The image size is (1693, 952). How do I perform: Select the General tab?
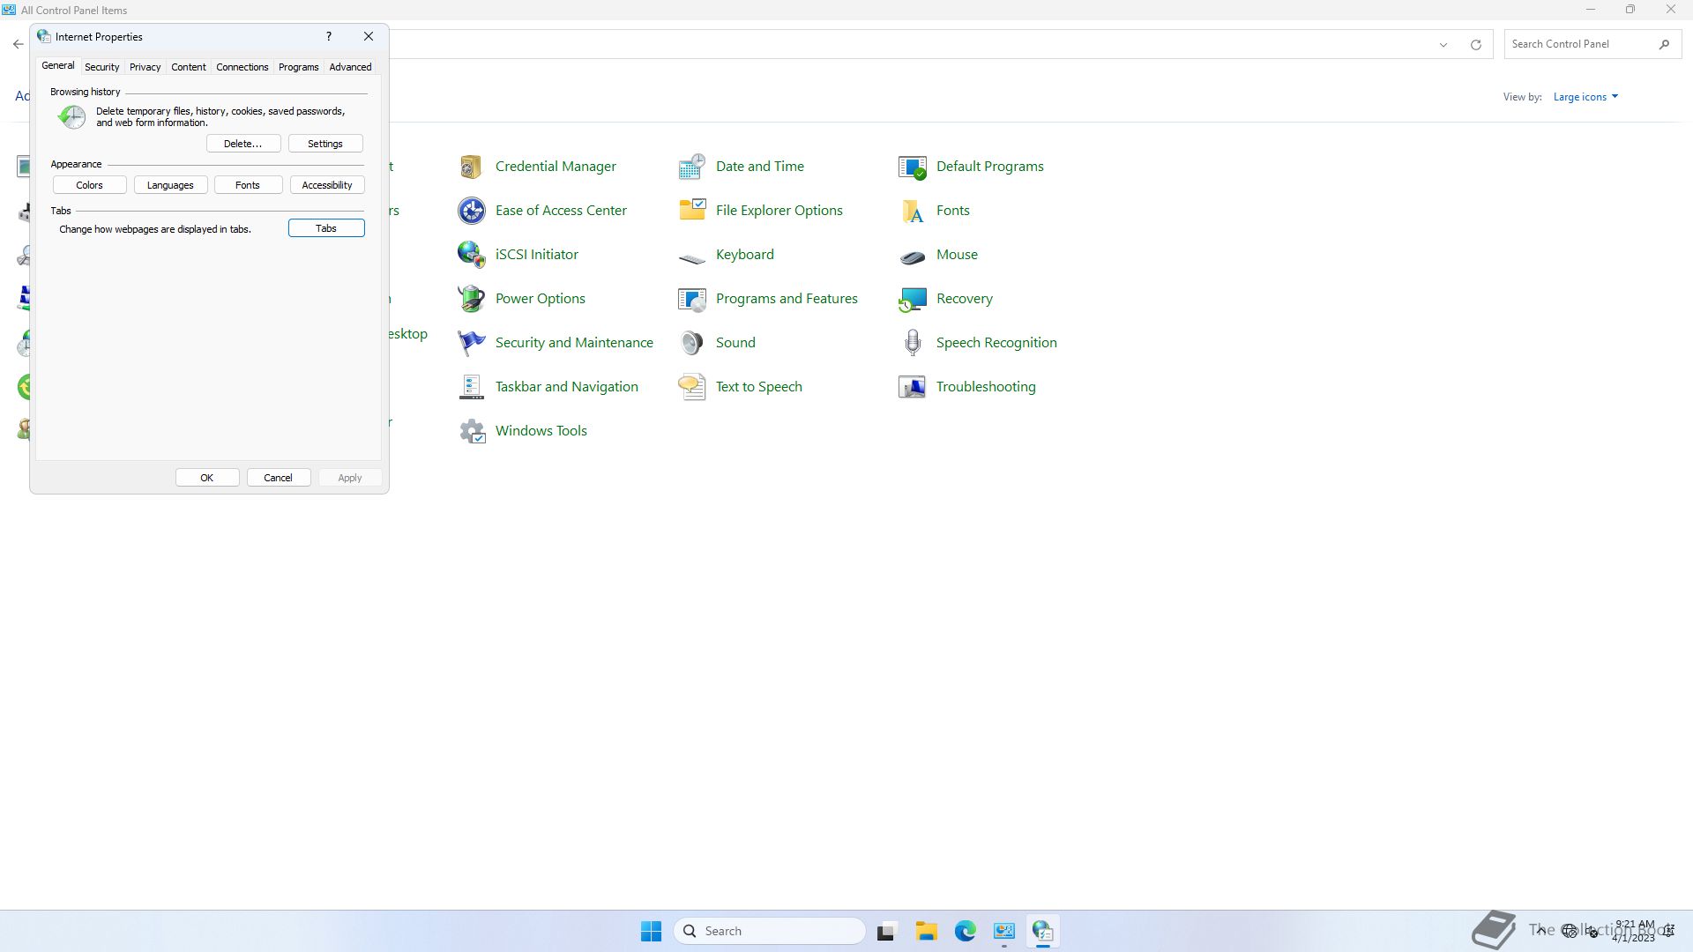[x=58, y=65]
